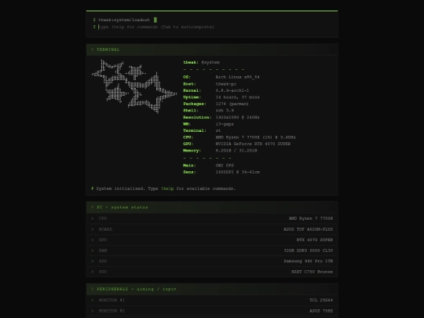Select the RTX 4070 SUPER value in system status
This screenshot has width=424, height=318.
pos(315,239)
